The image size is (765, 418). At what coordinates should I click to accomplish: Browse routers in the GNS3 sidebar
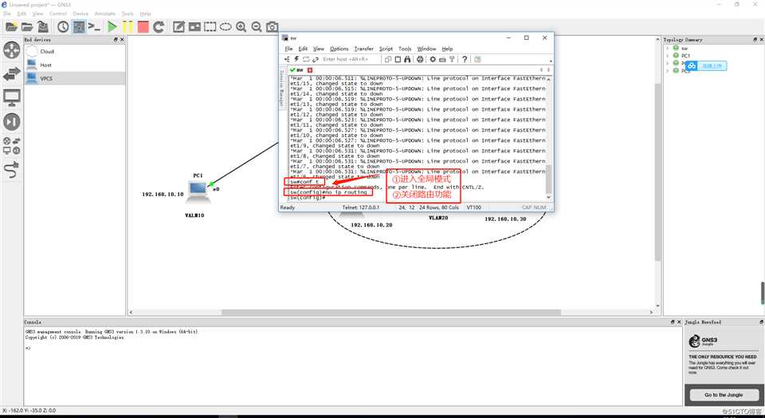click(x=12, y=50)
